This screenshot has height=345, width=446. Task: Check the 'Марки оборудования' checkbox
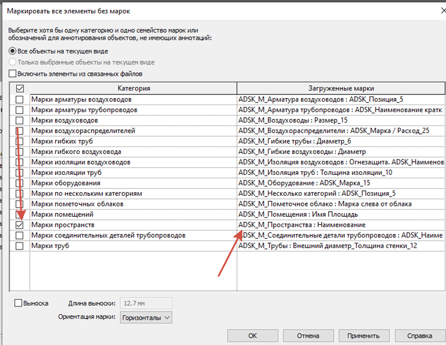coord(19,183)
